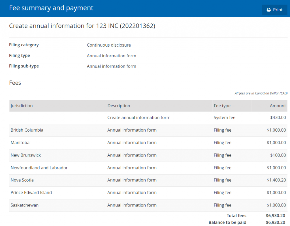Screen dimensions: 290x226
Task: Select the Jurisdiction column header
Action: click(21, 106)
